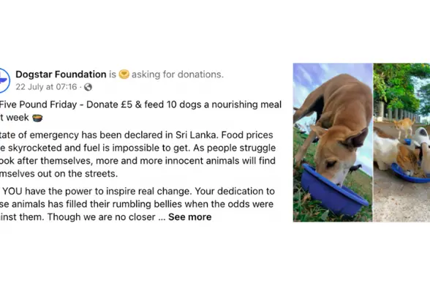Open the photo of the brown dog eating
The width and height of the screenshot is (430, 291).
tap(333, 143)
